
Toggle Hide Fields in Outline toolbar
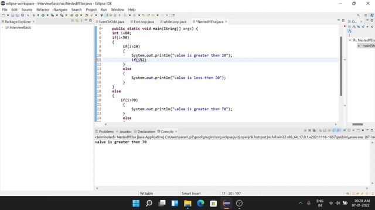click(x=358, y=27)
